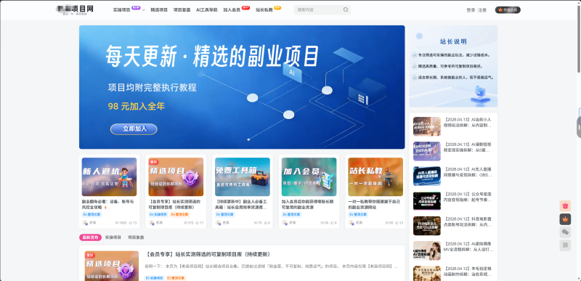Screen dimensions: 581x281
Task: Click the like count 11 on 精选项目 card
Action: (199, 223)
